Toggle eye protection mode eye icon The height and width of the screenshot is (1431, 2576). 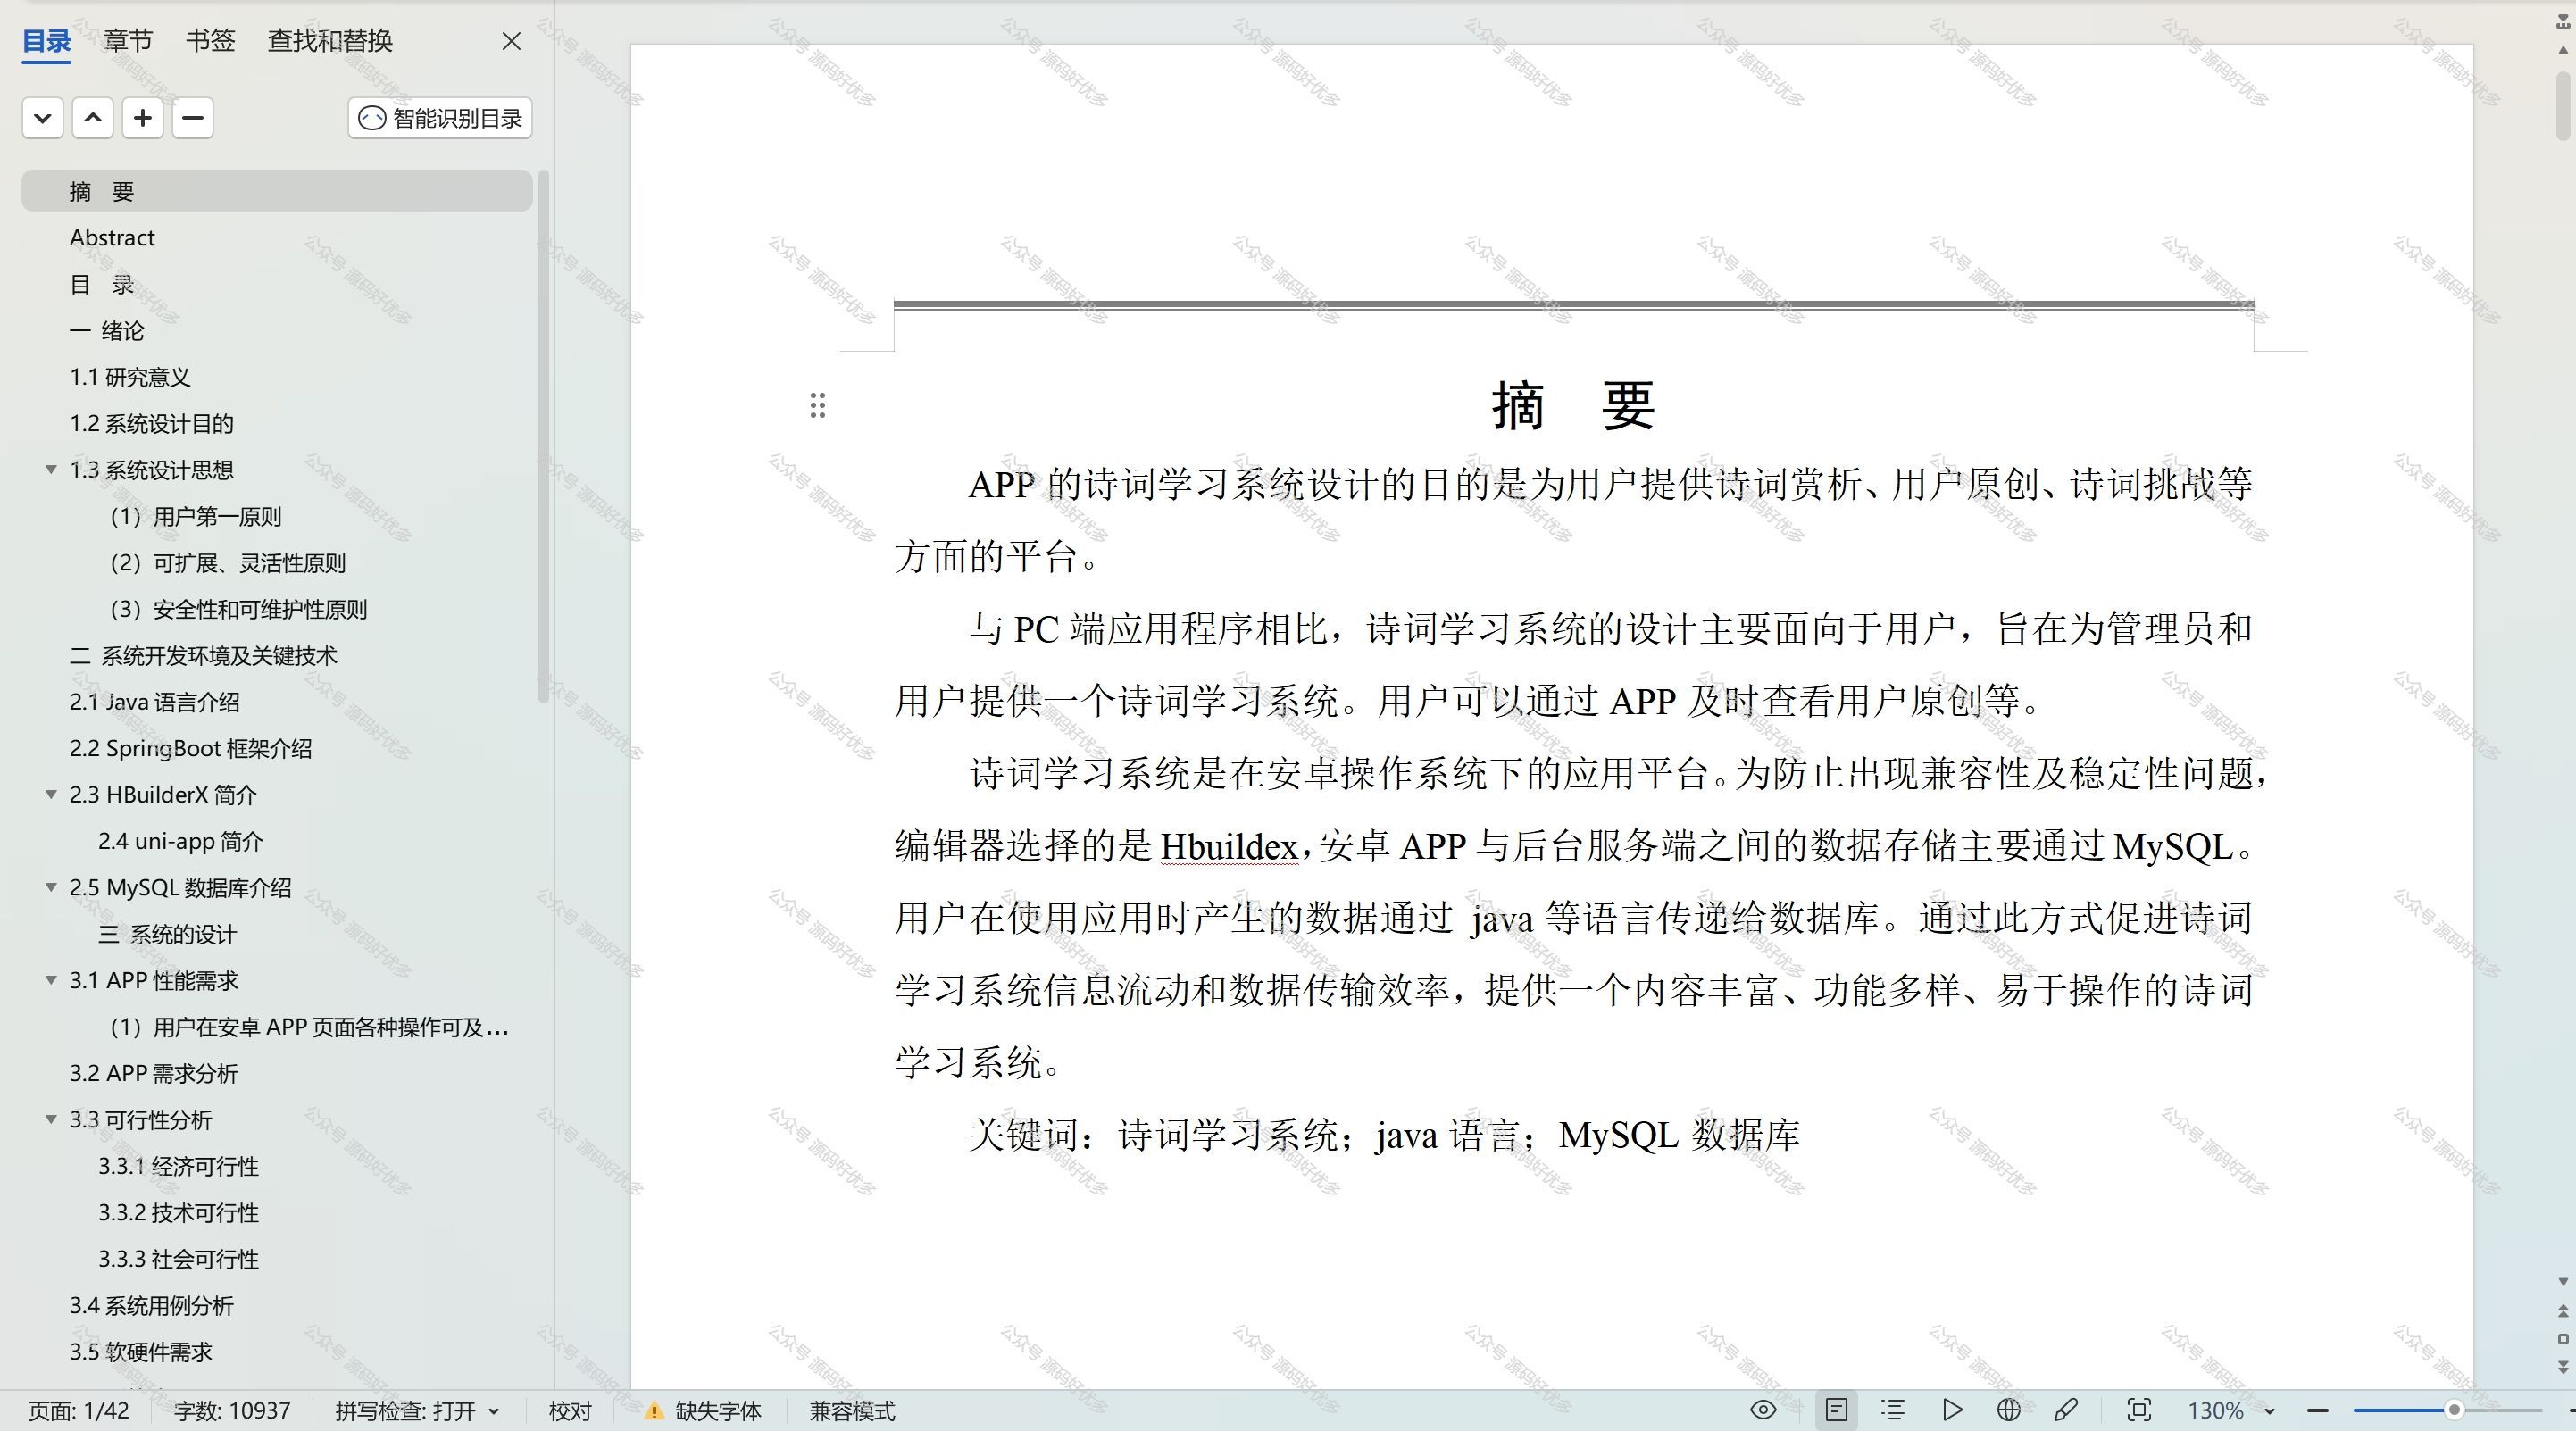[x=1763, y=1410]
